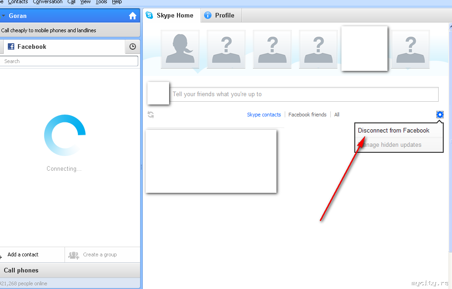Open the Contacts menu
Image resolution: width=452 pixels, height=289 pixels.
point(18,2)
